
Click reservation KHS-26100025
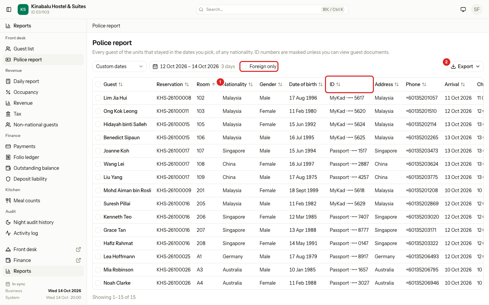click(174, 257)
